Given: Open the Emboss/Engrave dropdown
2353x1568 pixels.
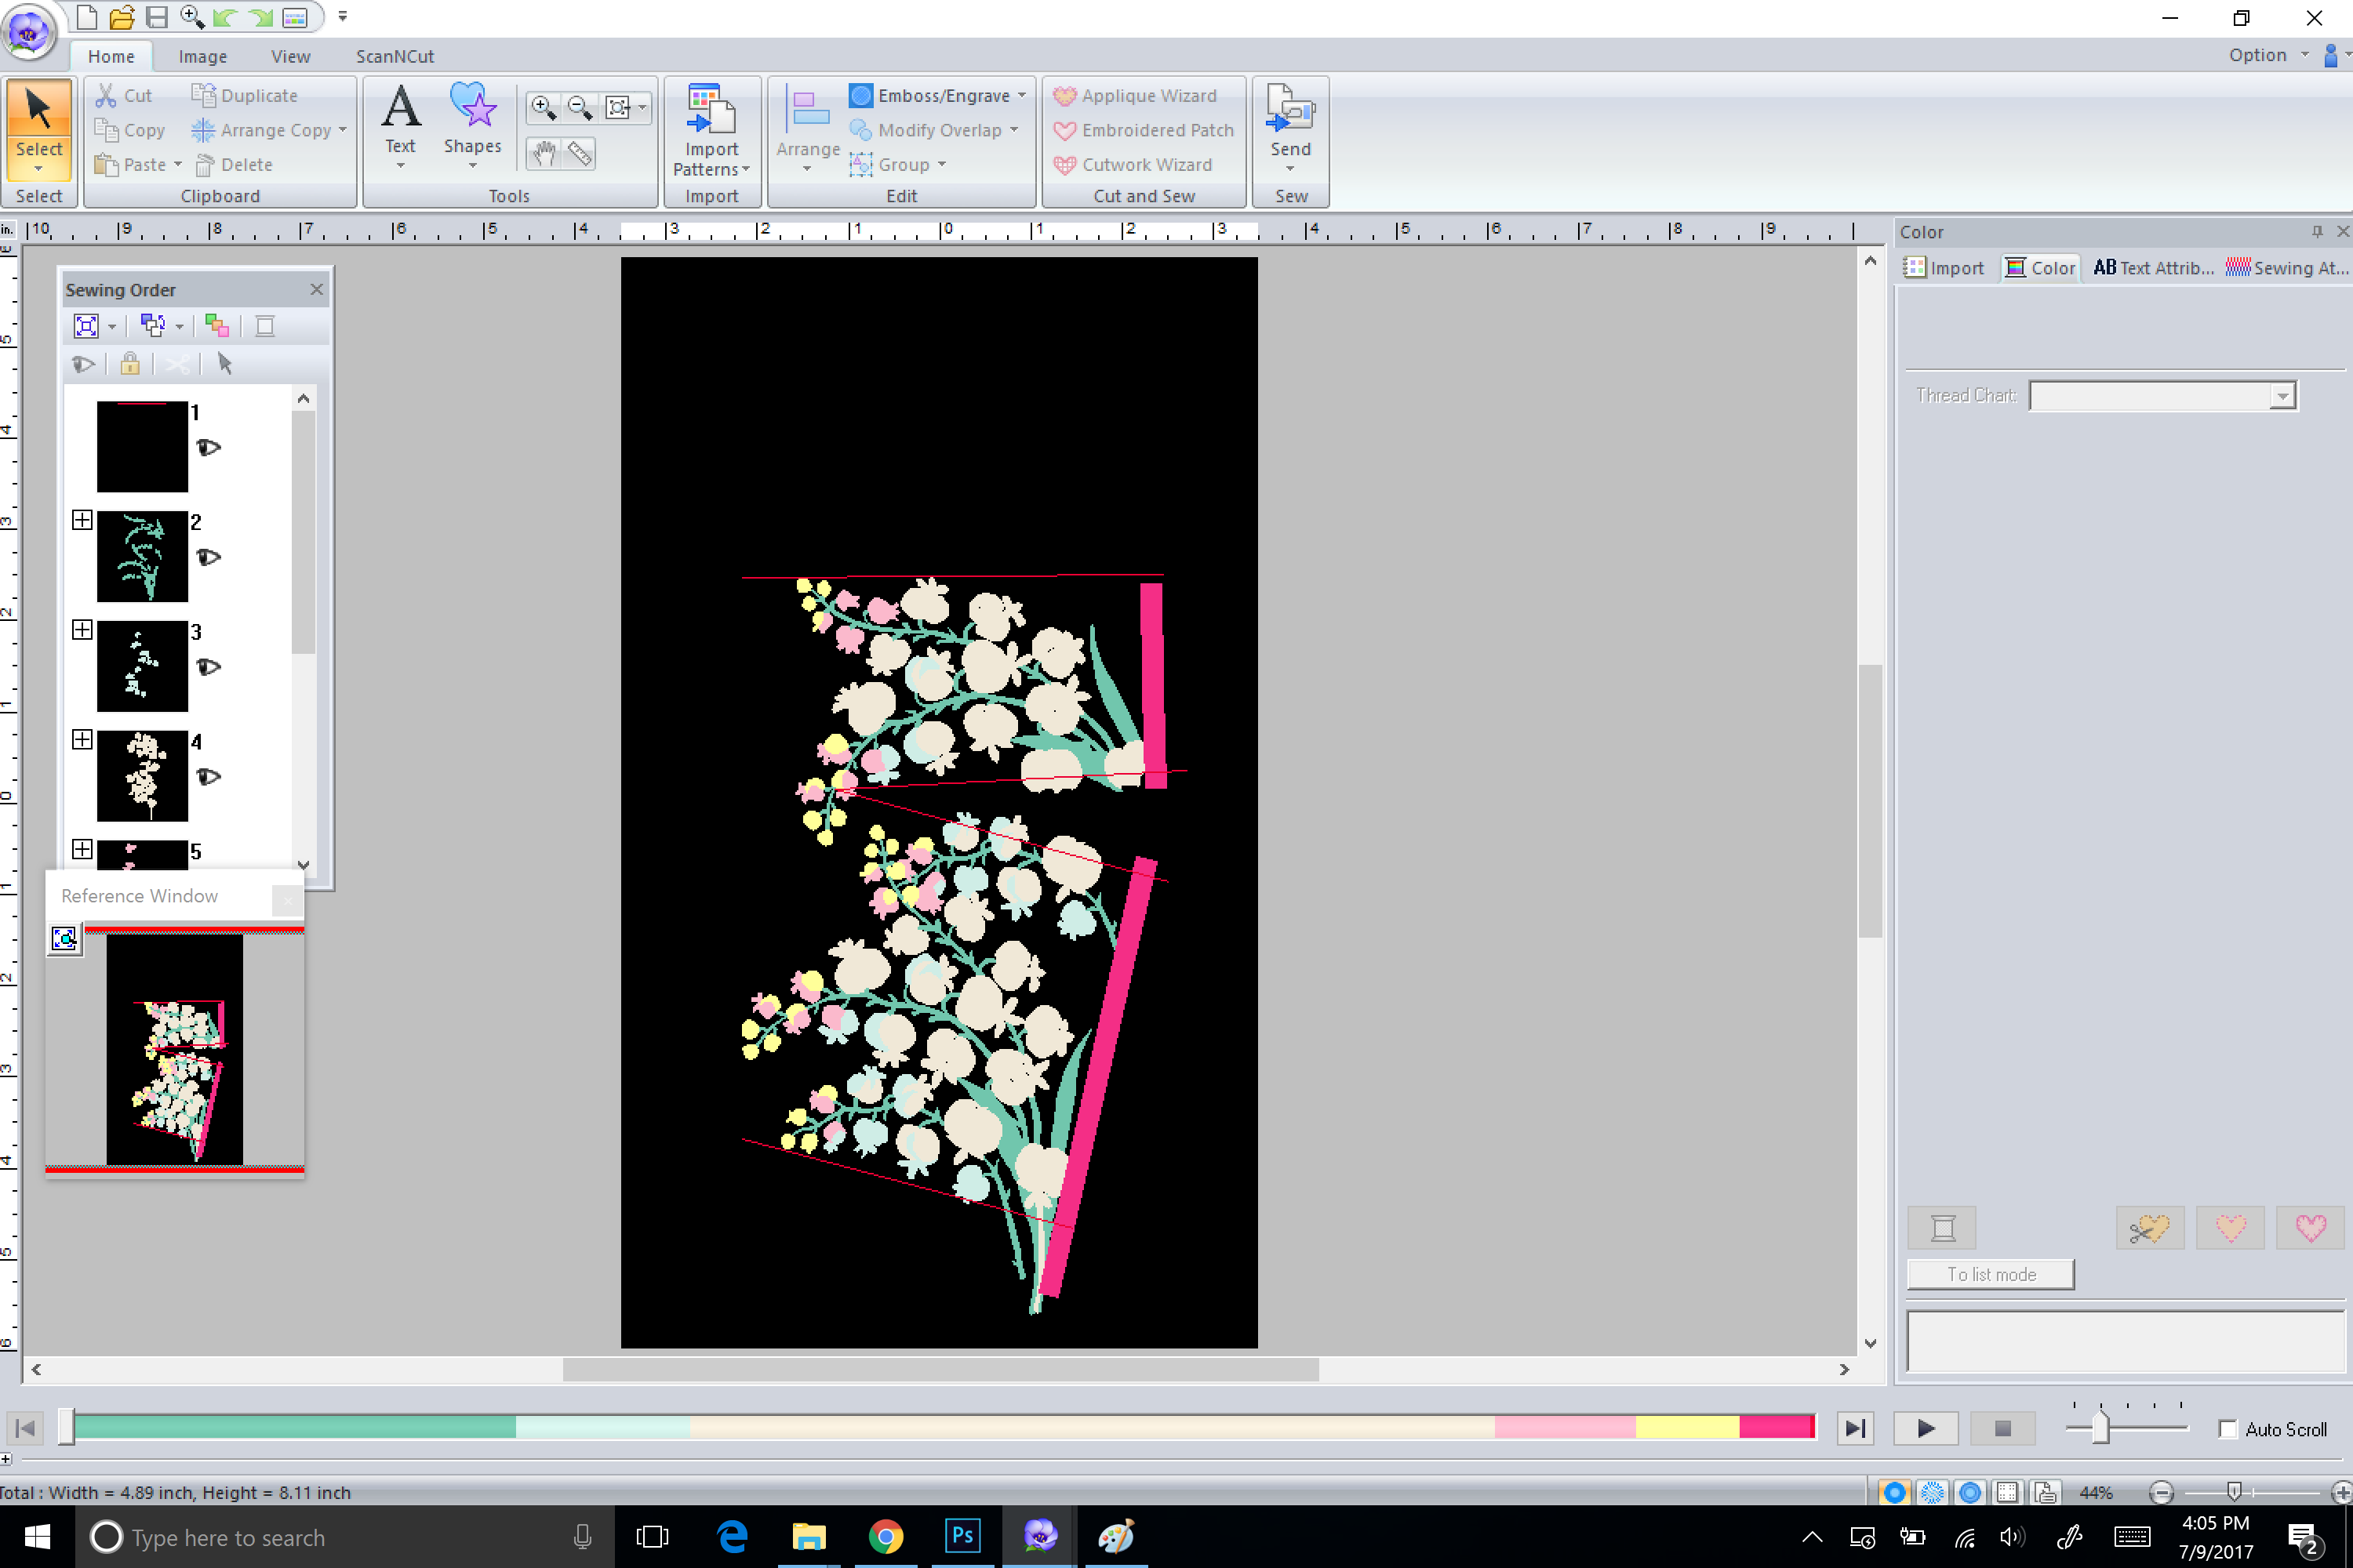Looking at the screenshot, I should point(1021,96).
